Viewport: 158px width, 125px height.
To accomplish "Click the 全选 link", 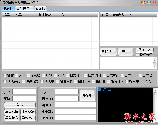I will click(147, 81).
